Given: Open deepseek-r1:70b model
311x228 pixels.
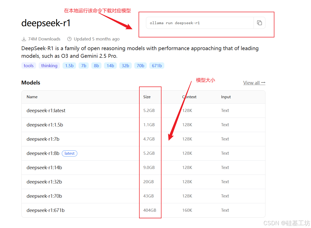Looking at the screenshot, I should point(44,196).
